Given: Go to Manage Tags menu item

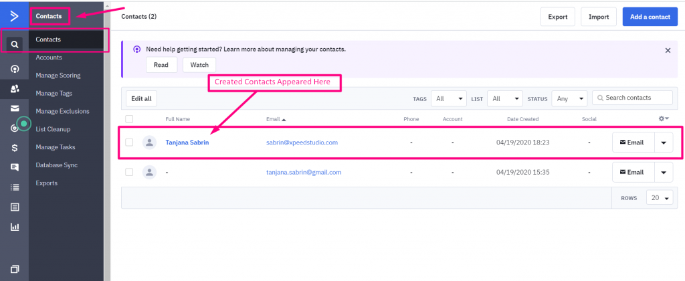Looking at the screenshot, I should tap(54, 93).
